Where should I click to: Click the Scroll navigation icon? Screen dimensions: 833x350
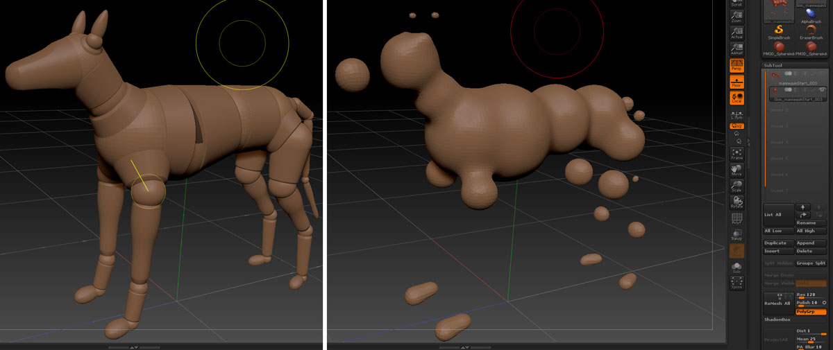(737, 3)
